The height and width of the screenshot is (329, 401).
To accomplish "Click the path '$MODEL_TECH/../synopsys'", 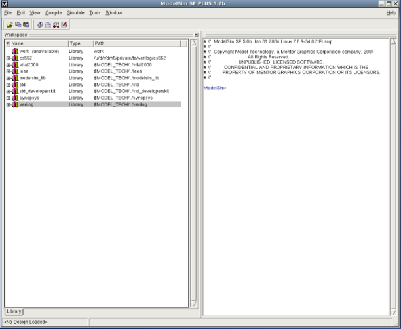I will (123, 98).
